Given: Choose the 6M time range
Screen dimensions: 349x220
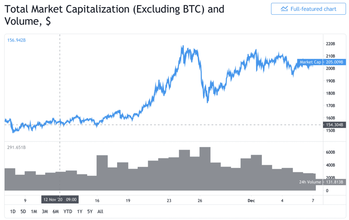Looking at the screenshot, I should [56, 211].
